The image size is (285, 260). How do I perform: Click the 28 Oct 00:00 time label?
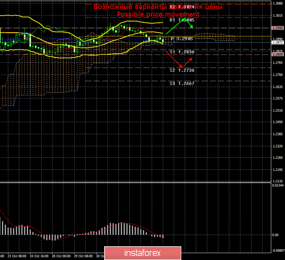(61, 256)
